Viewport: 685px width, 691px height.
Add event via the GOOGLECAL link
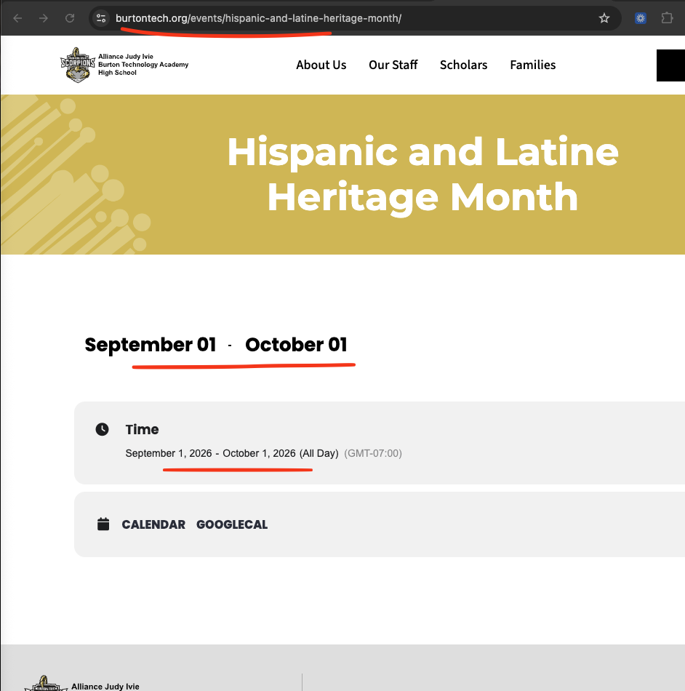click(x=232, y=524)
